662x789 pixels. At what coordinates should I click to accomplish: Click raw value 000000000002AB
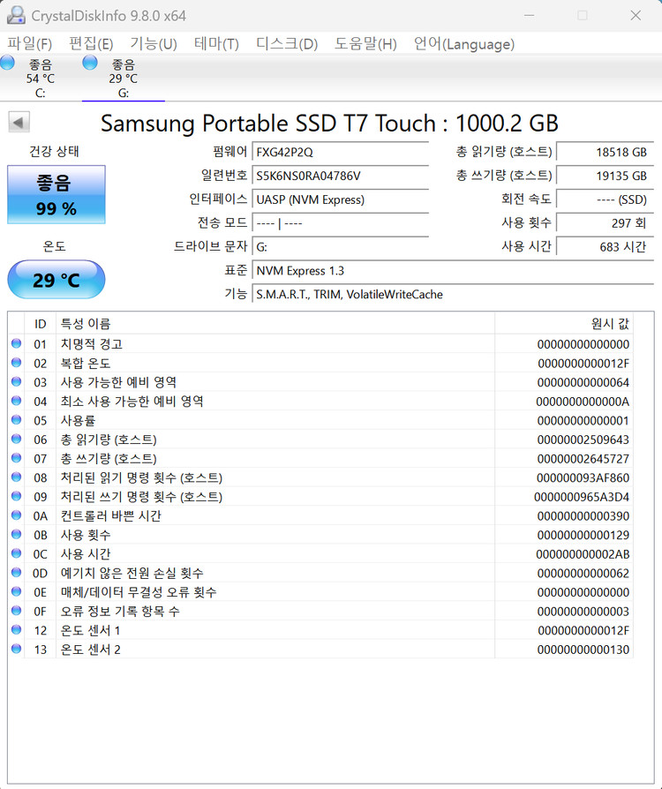click(583, 554)
